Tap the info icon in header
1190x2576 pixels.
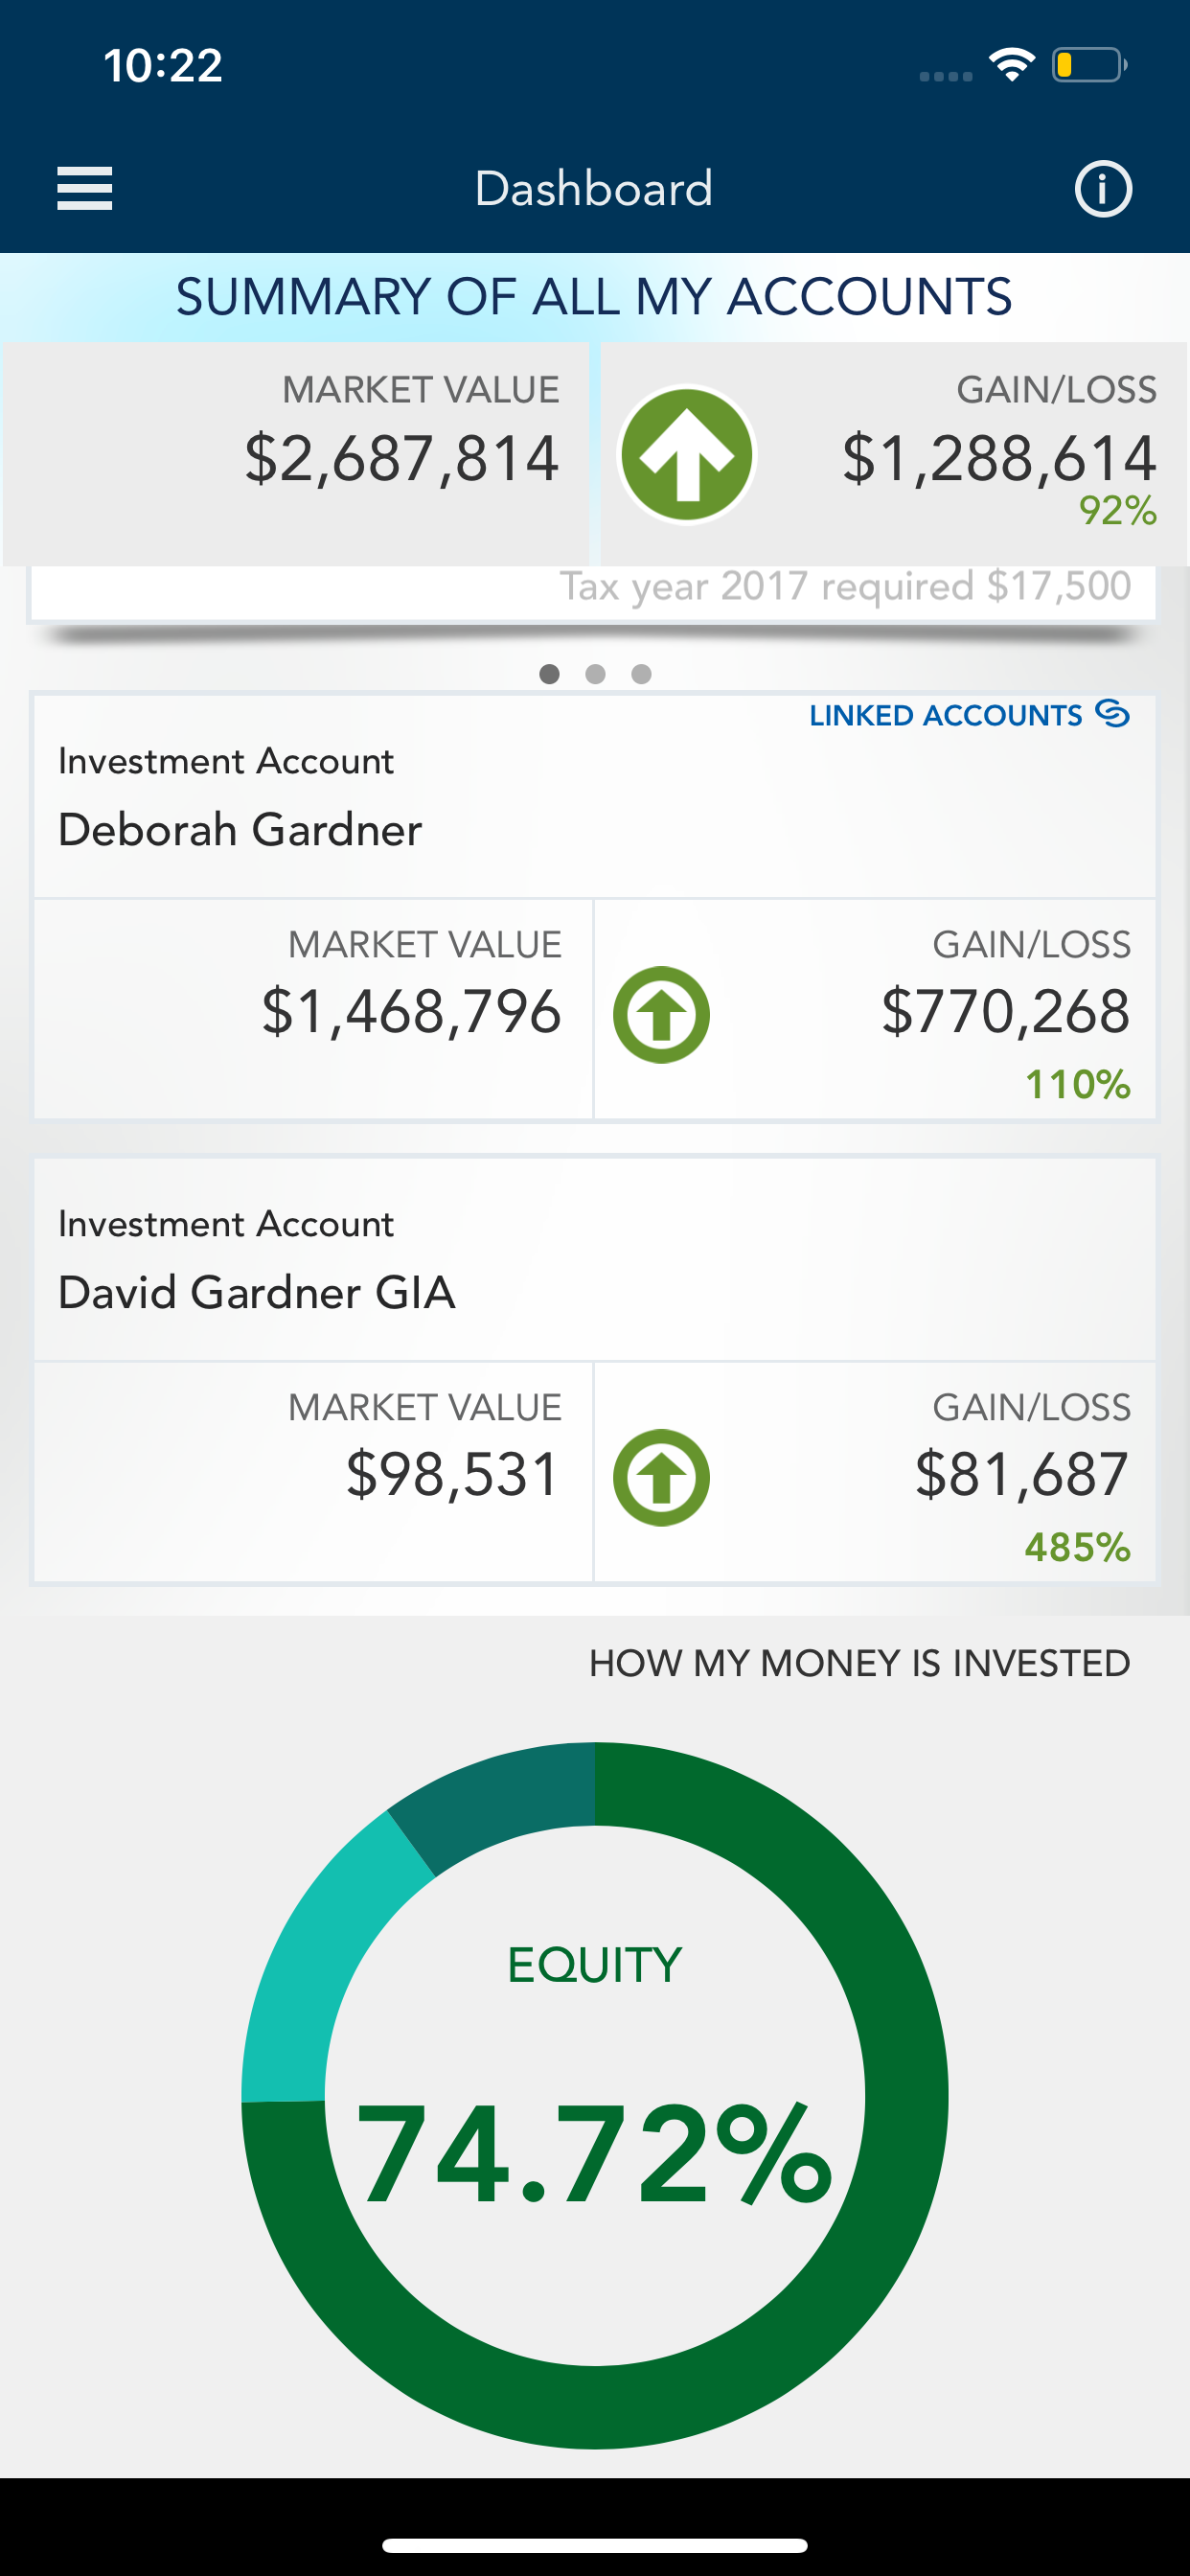pos(1103,189)
